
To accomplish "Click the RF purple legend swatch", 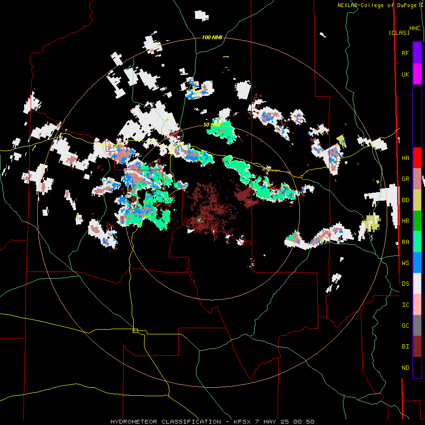I will click(417, 53).
